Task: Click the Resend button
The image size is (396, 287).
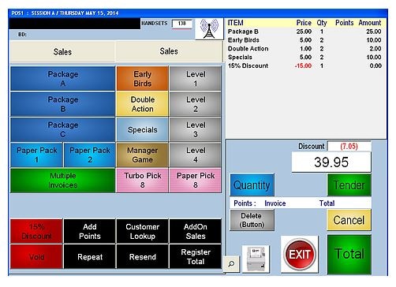Action: tap(142, 257)
